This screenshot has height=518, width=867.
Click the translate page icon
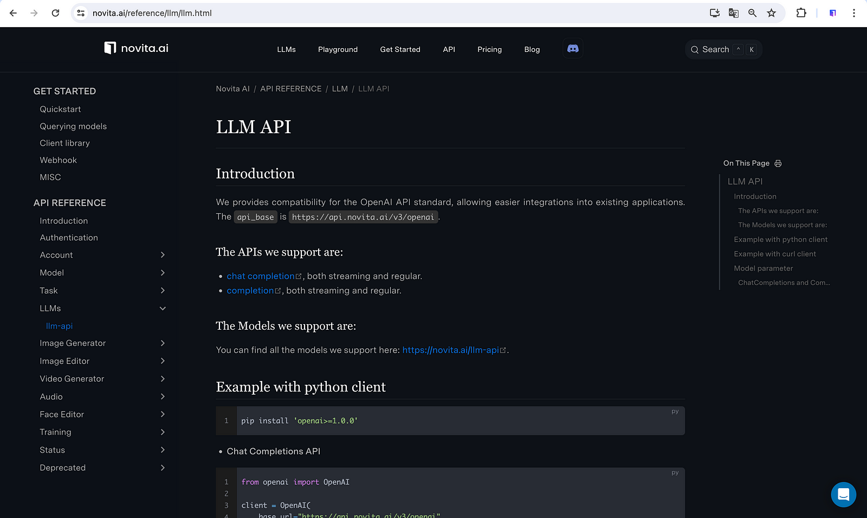pyautogui.click(x=734, y=13)
